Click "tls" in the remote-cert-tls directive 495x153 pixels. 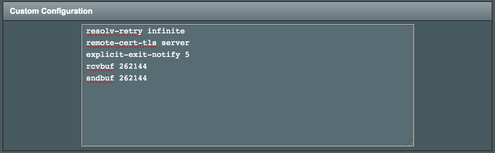[x=150, y=43]
